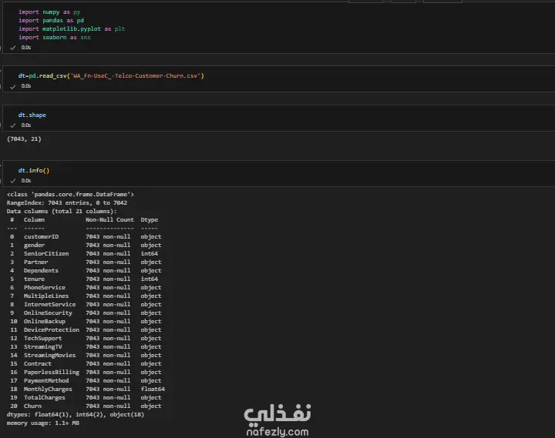Click the gender row name

tap(35, 246)
